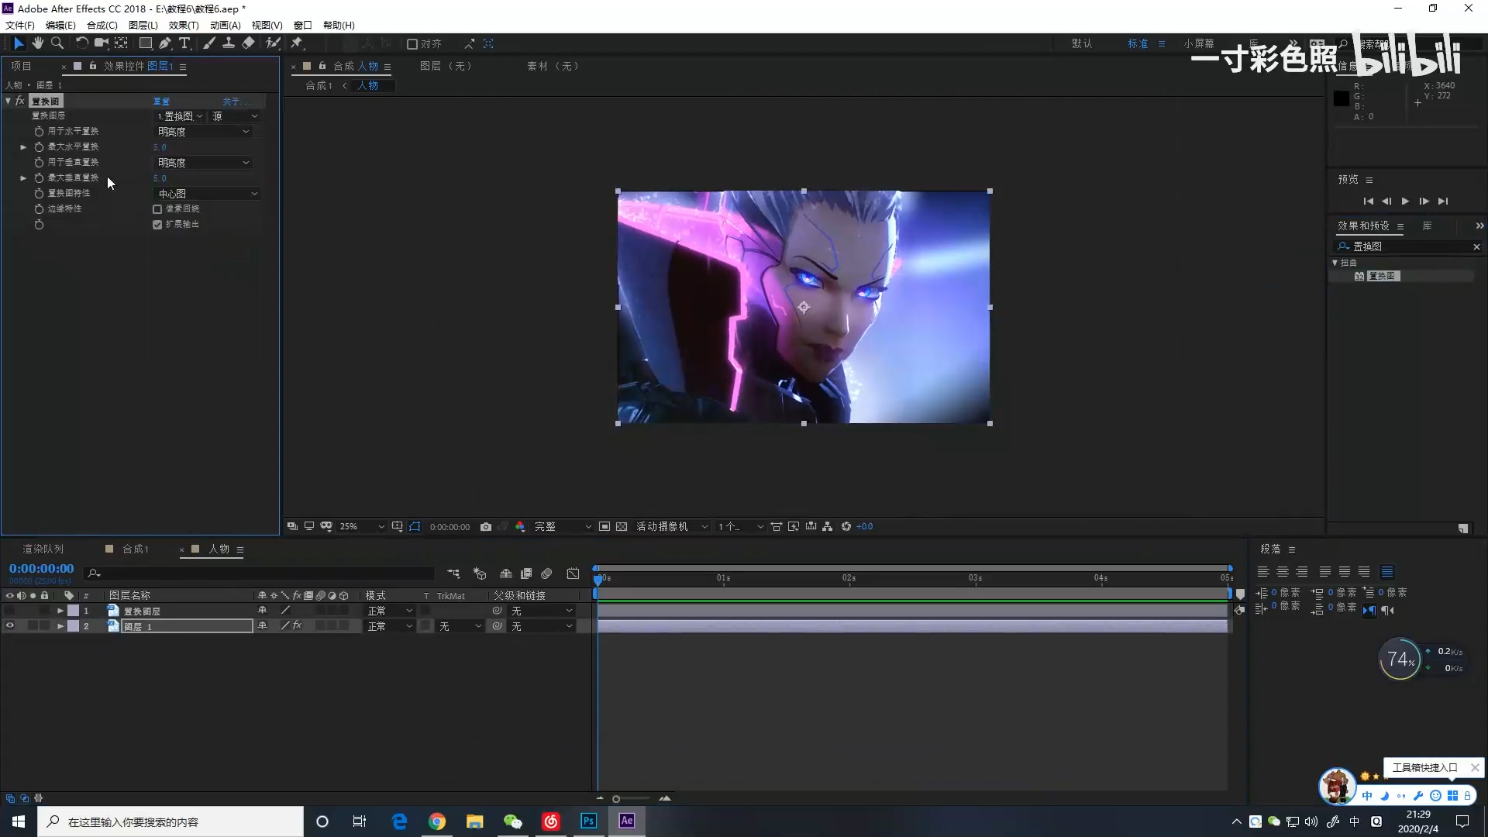Open the 动画(A) menu
This screenshot has width=1488, height=837.
point(225,25)
